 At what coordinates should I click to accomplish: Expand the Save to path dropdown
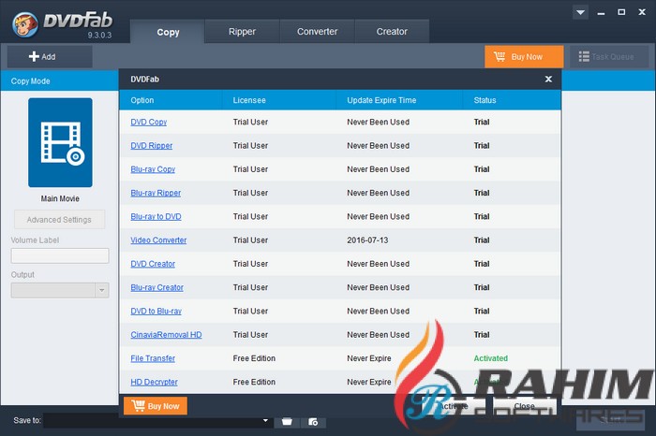point(266,422)
